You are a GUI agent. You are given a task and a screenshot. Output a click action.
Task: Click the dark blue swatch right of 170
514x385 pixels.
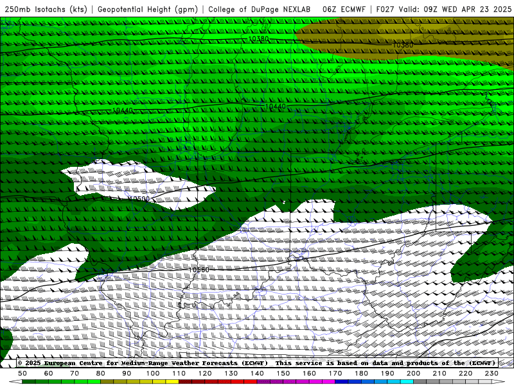342,382
